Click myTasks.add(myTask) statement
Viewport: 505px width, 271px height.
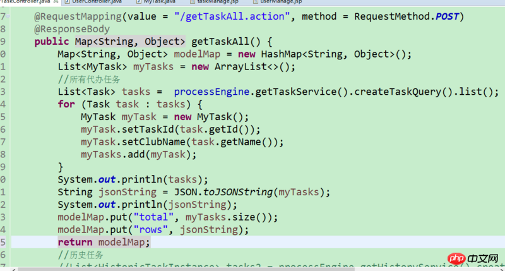tap(138, 155)
